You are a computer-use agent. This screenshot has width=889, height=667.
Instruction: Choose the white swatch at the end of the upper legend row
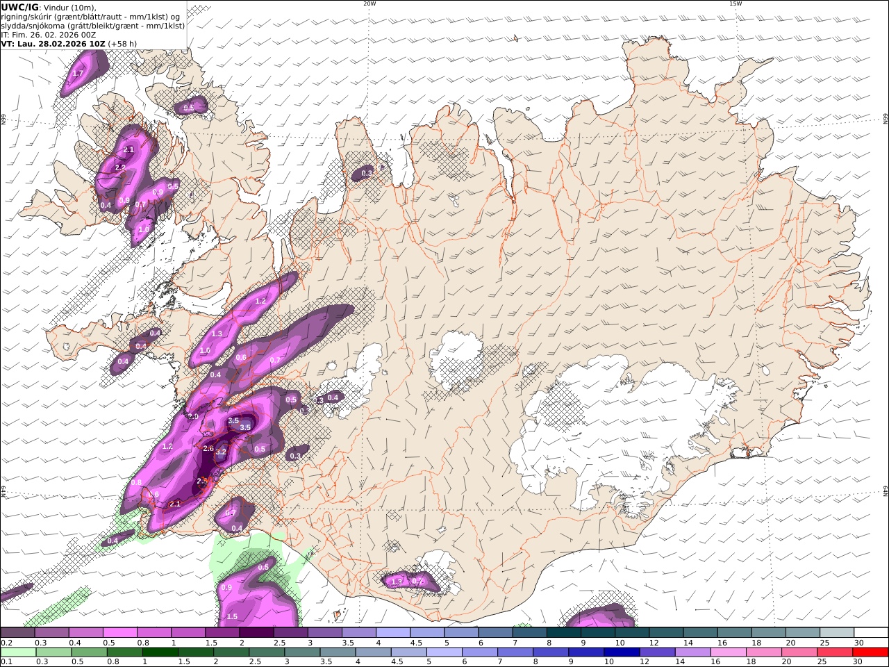point(870,632)
